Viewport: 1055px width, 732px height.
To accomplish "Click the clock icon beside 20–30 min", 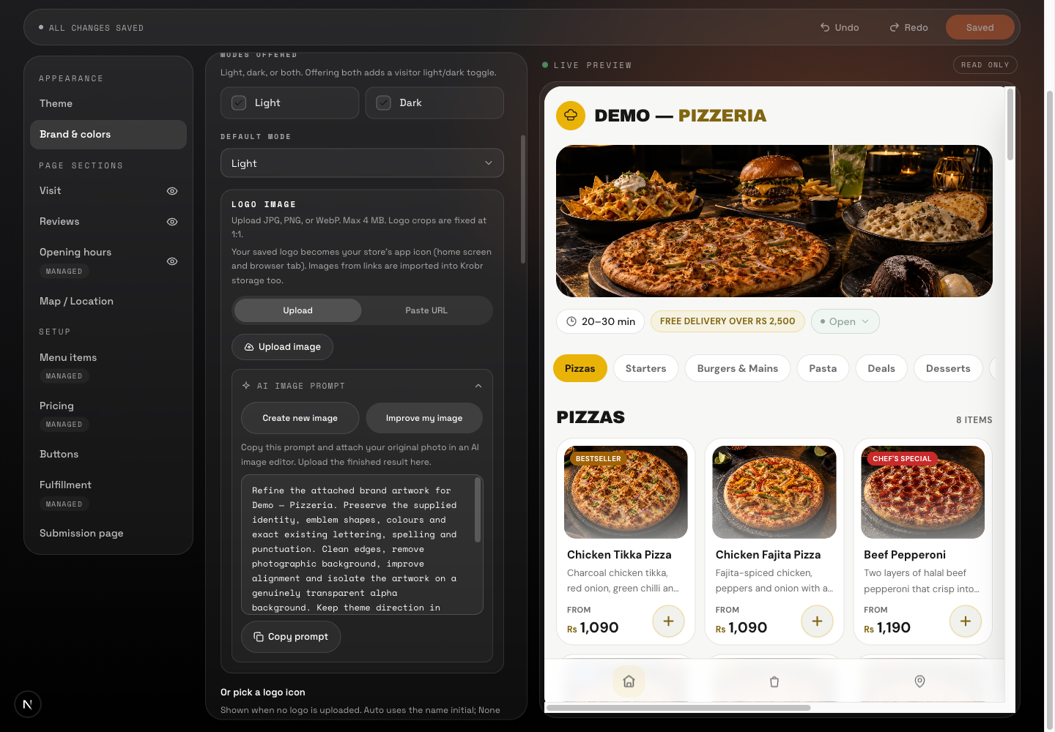I will tap(571, 321).
